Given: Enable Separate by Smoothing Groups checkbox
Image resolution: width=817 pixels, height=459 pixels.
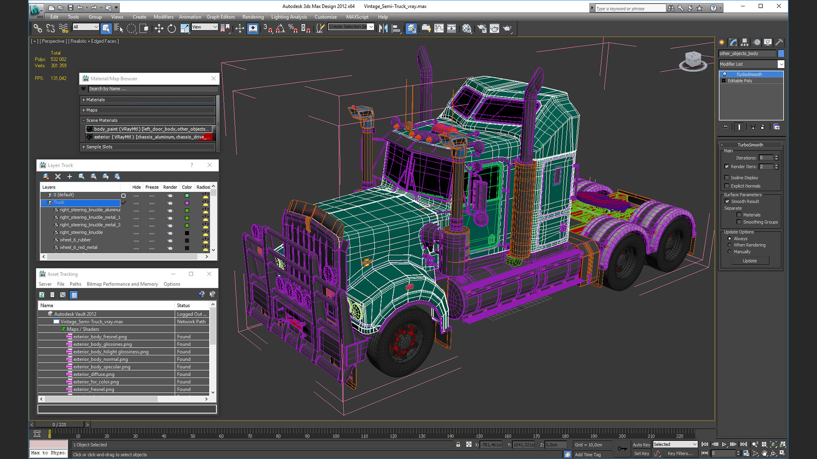Looking at the screenshot, I should [x=739, y=222].
